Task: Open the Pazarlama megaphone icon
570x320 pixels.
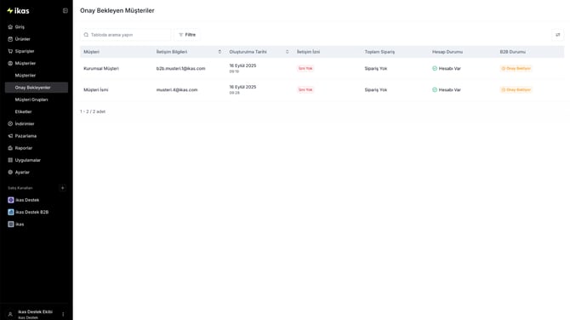Action: tap(10, 136)
